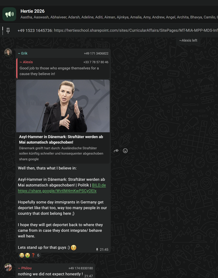This screenshot has width=218, height=278.
Task: Click the pin icon in pinned message bar
Action: (8, 30)
